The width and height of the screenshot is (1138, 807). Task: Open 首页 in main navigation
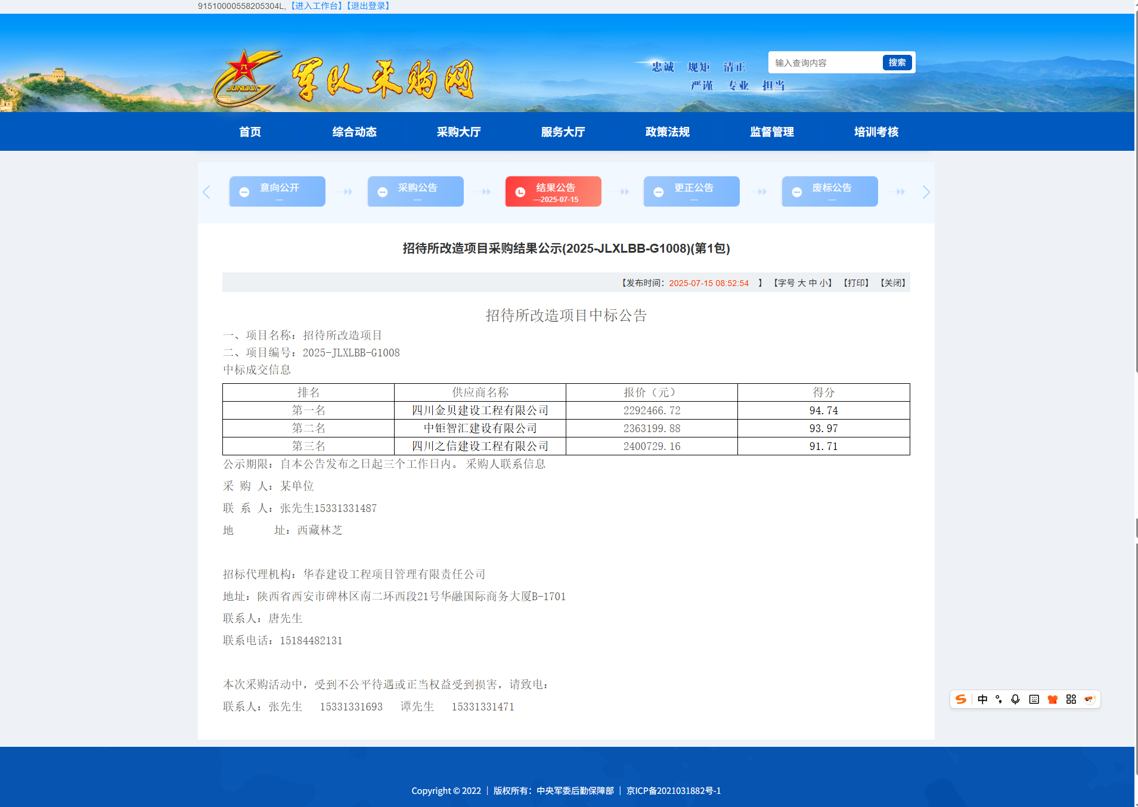(250, 132)
